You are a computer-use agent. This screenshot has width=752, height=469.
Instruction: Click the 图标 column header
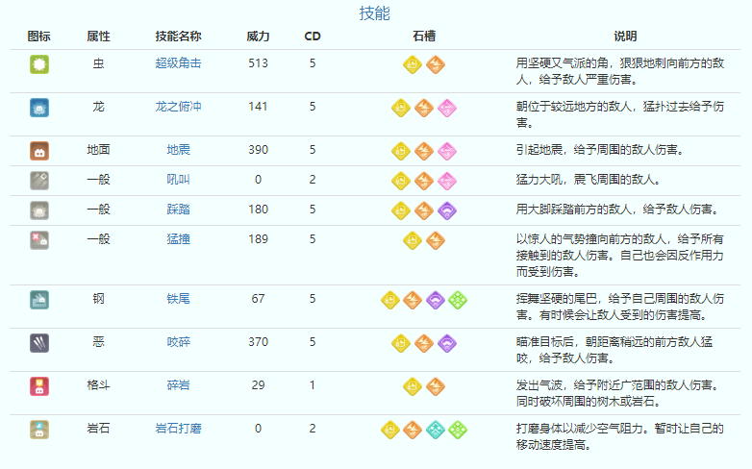click(x=38, y=36)
